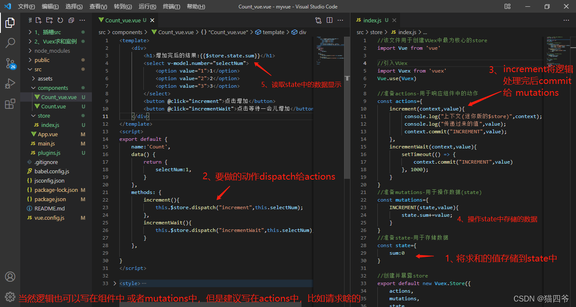The height and width of the screenshot is (307, 576).
Task: Open 运行(R) menu
Action: [x=147, y=6]
